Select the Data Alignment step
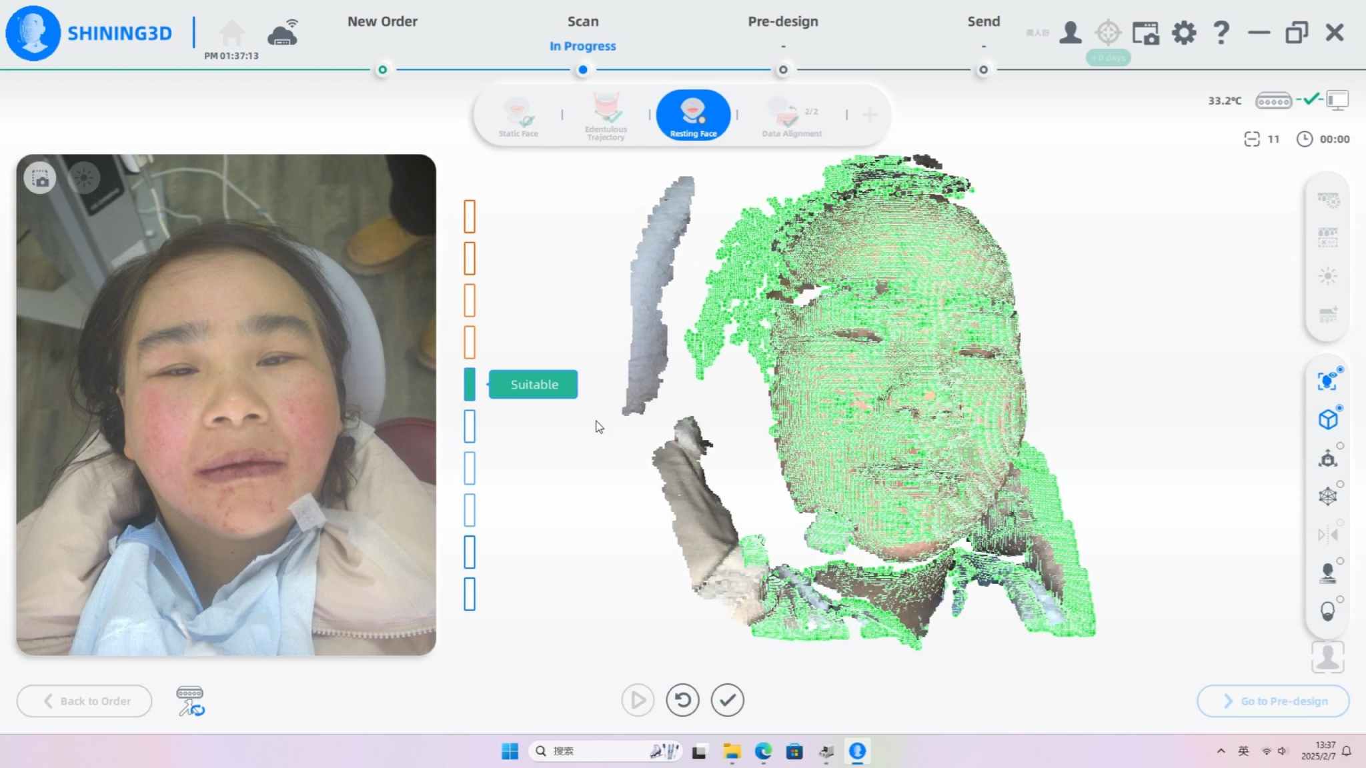 tap(792, 117)
